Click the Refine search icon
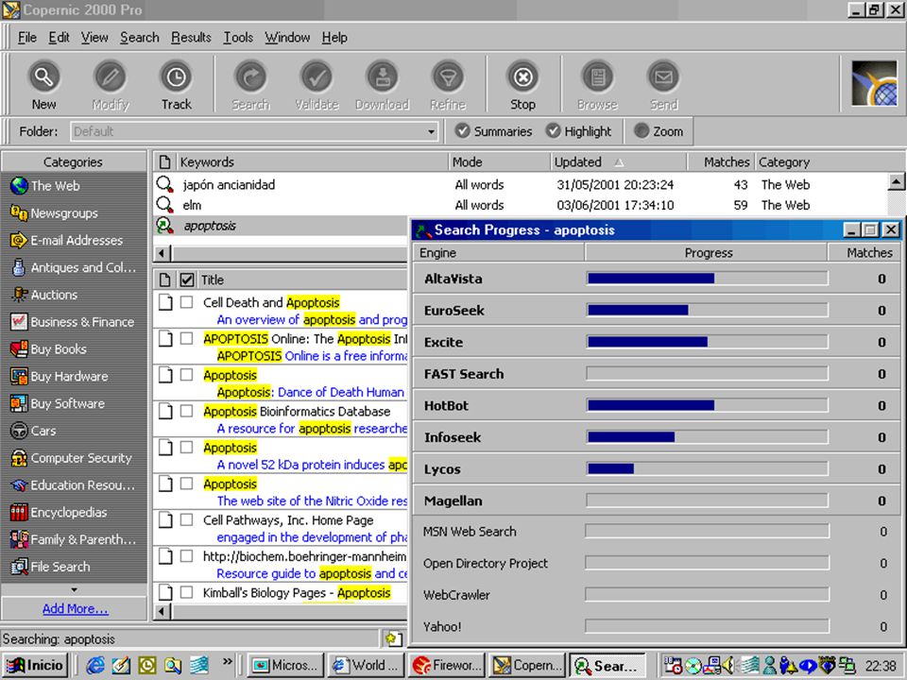907x680 pixels. coord(448,86)
